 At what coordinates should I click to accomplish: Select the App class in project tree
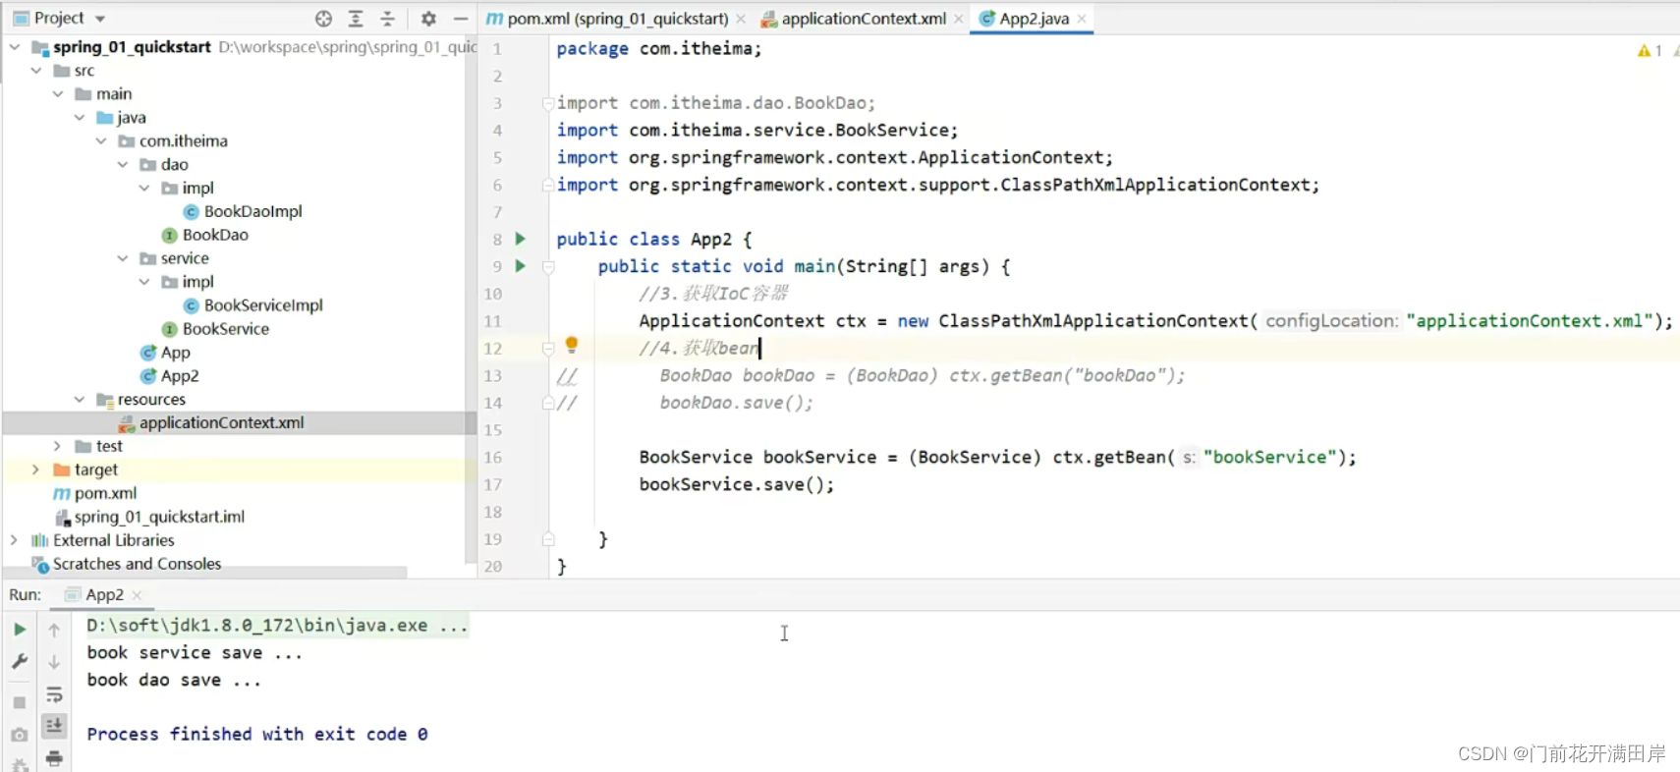tap(175, 353)
